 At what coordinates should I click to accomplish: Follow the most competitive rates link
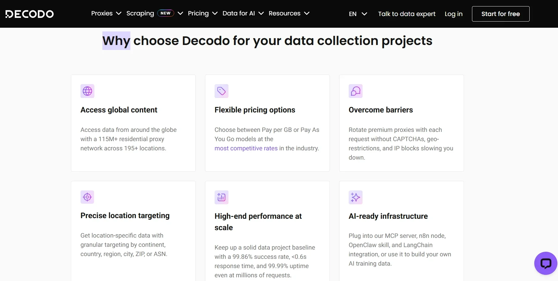tap(246, 148)
